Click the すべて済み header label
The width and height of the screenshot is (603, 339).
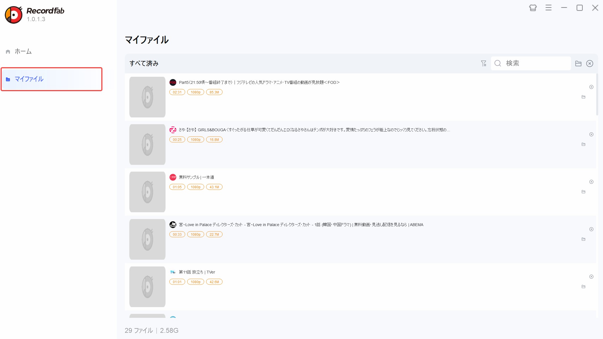coord(144,63)
